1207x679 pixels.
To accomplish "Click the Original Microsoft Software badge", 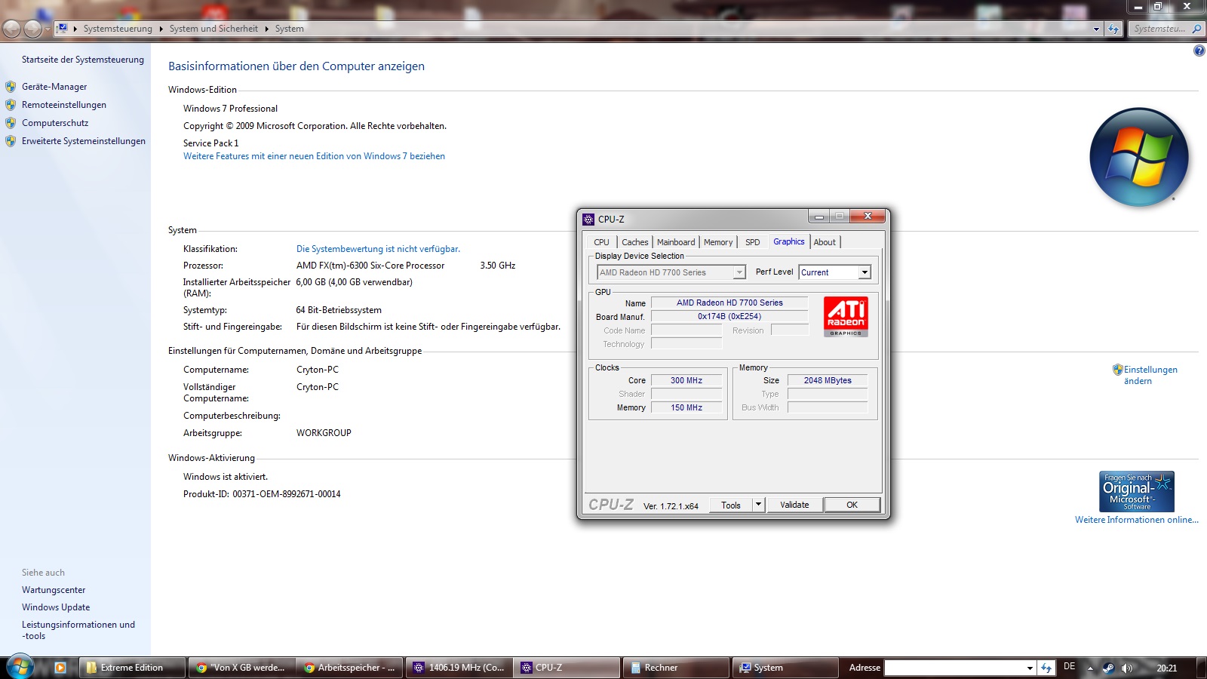I will click(1137, 491).
